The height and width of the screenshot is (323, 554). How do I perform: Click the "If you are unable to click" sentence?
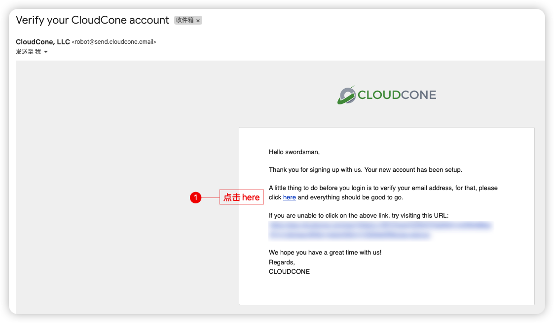358,216
